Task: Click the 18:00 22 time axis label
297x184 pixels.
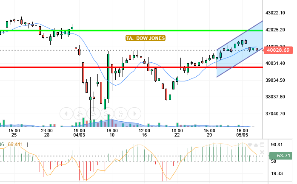Action: (x=177, y=133)
